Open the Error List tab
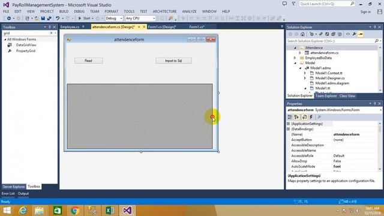 tap(8, 193)
